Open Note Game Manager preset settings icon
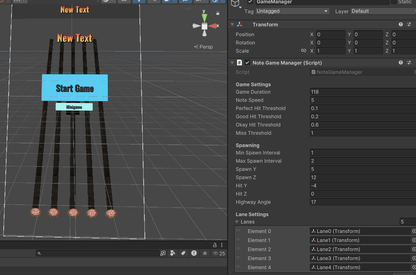This screenshot has width=416, height=275. tap(409, 62)
